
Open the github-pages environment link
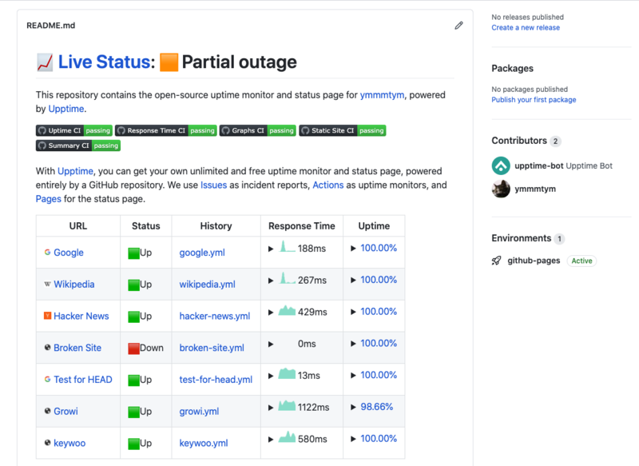[534, 261]
